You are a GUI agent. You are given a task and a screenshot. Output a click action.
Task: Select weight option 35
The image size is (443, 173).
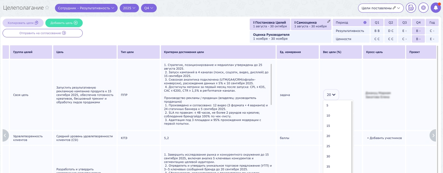pyautogui.click(x=338, y=167)
